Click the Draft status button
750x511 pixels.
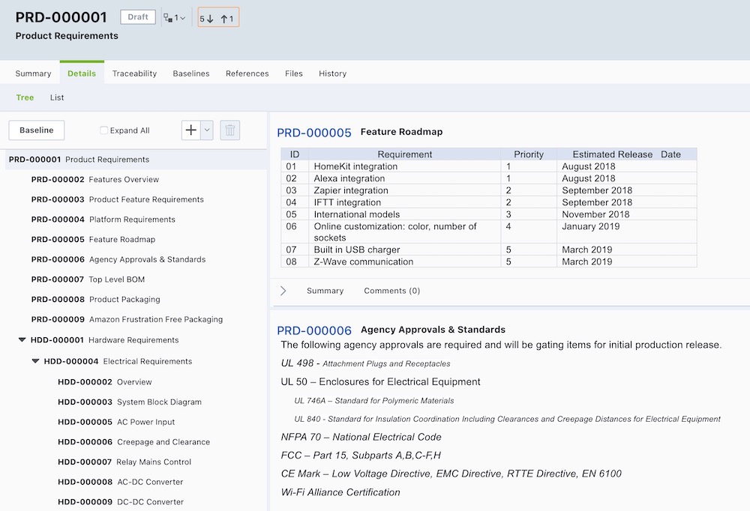click(x=138, y=17)
